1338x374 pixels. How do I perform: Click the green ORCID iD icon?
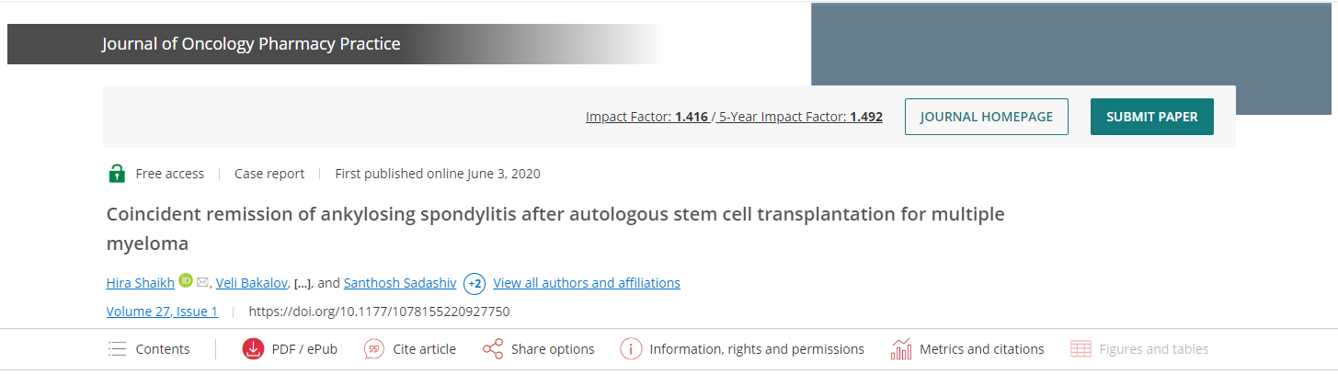tap(186, 281)
